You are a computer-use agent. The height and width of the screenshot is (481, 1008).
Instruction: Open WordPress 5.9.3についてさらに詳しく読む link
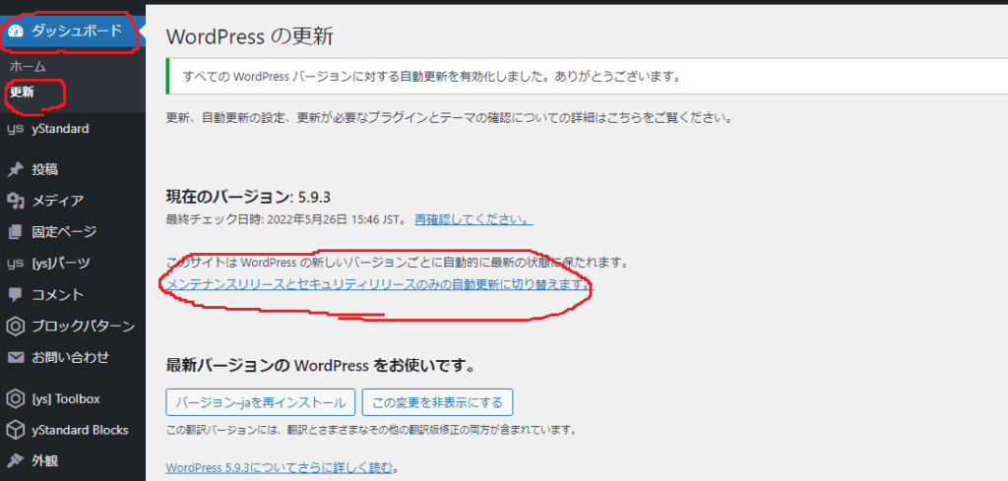[279, 467]
